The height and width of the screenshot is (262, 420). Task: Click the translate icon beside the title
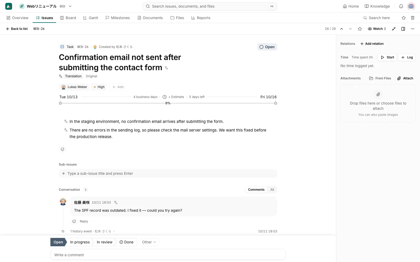coord(166,68)
